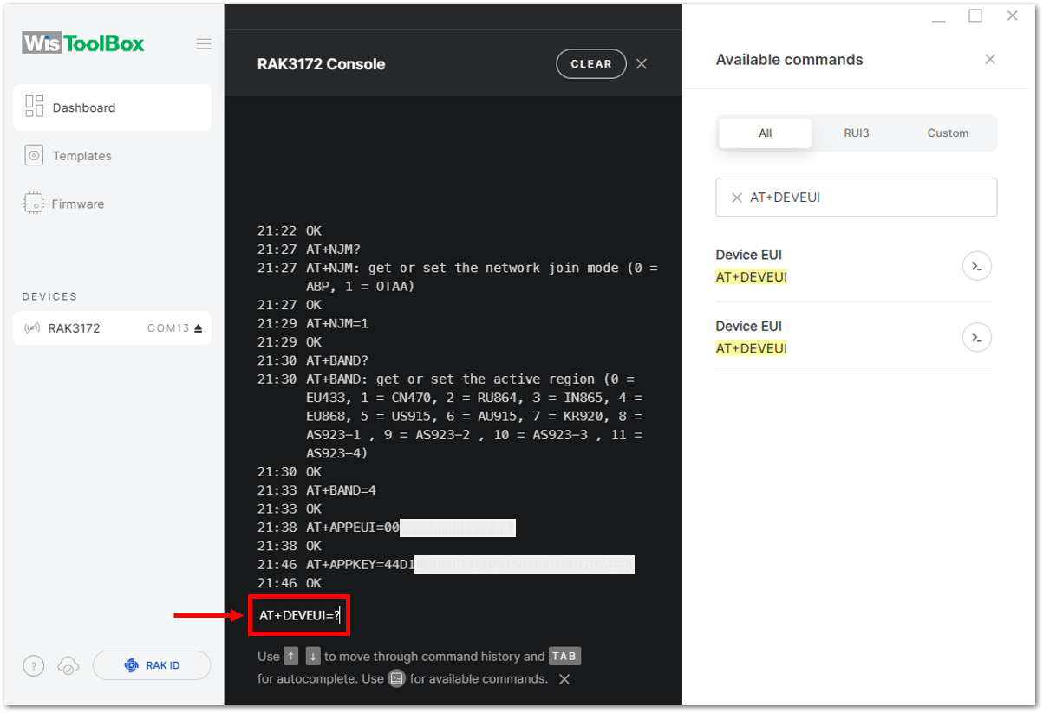Open the Dashboard page
1043x713 pixels.
[x=112, y=107]
